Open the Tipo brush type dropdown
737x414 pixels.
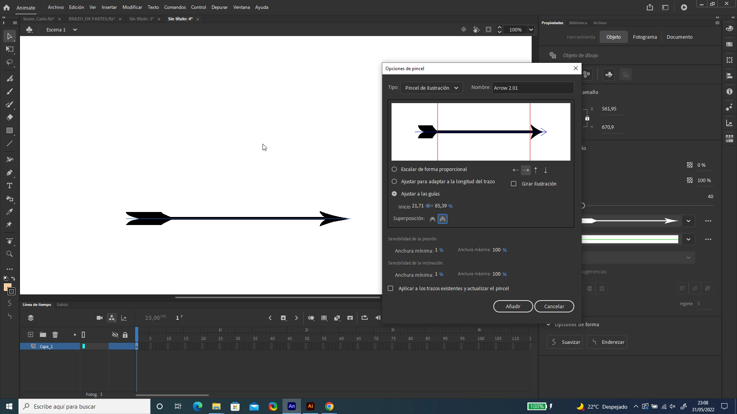coord(431,88)
